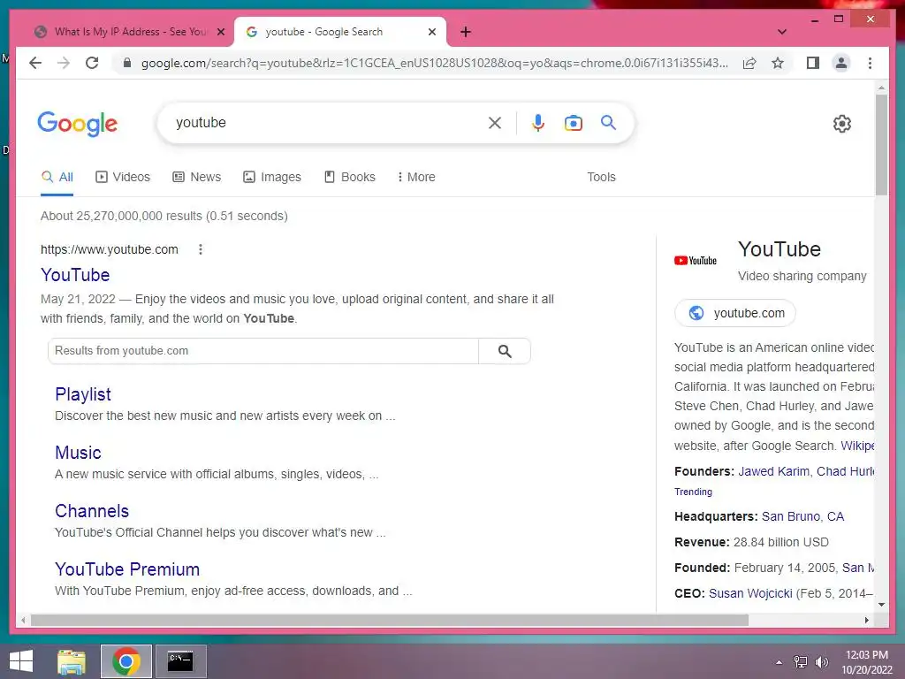The image size is (905, 679).
Task: Open the Jawed Karim founder link
Action: coord(773,471)
